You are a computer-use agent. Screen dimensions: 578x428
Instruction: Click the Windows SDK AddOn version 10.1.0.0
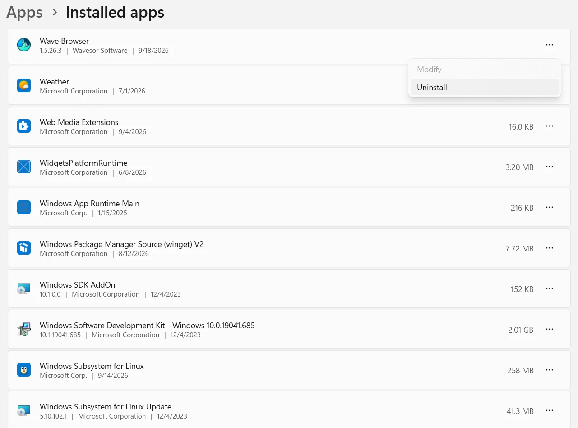click(50, 294)
